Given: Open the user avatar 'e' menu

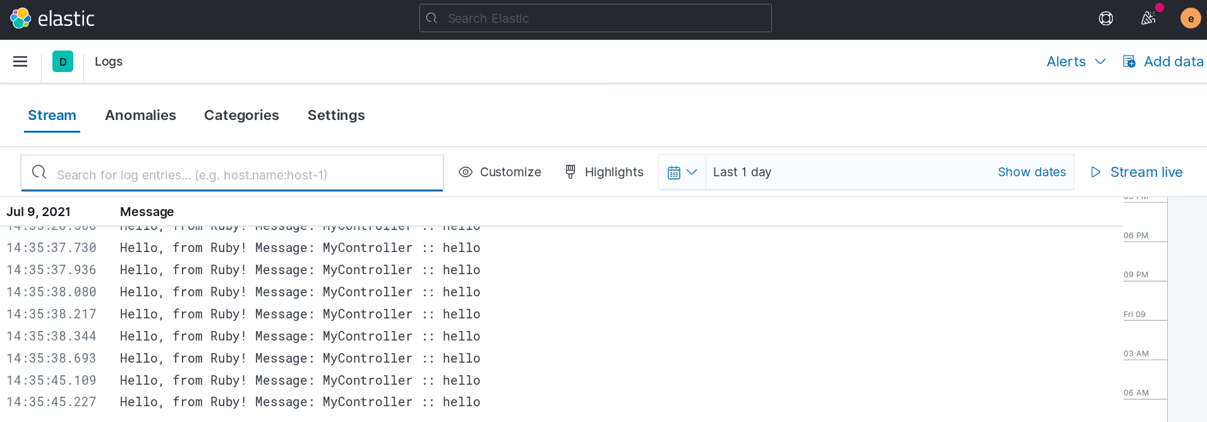Looking at the screenshot, I should pyautogui.click(x=1191, y=18).
